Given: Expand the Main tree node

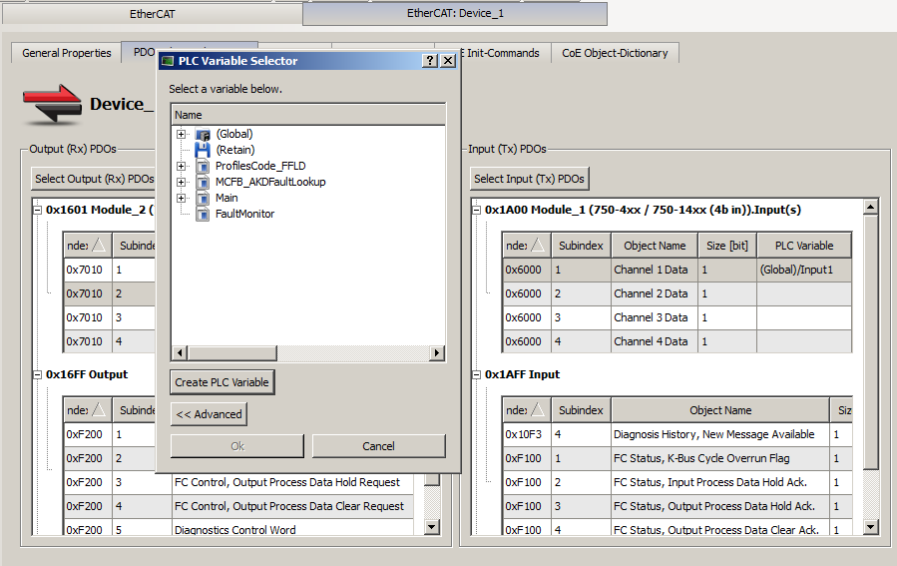Looking at the screenshot, I should pyautogui.click(x=182, y=199).
